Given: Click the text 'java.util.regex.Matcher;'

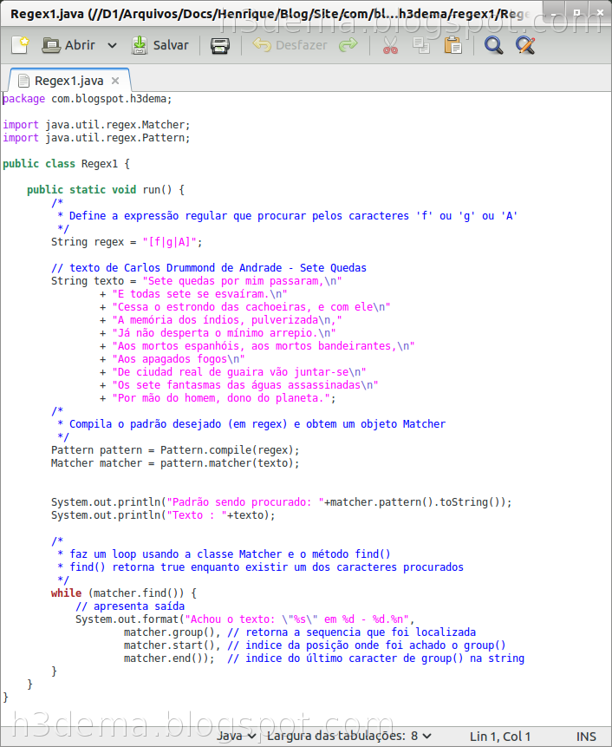Looking at the screenshot, I should 118,125.
